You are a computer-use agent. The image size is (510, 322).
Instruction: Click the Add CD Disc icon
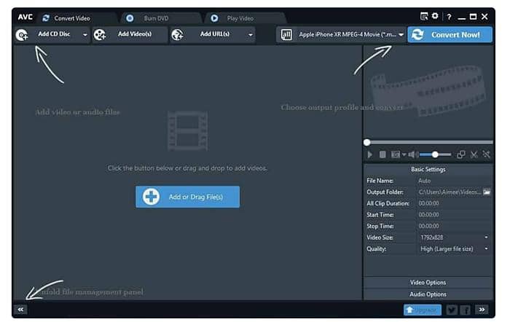[22, 34]
